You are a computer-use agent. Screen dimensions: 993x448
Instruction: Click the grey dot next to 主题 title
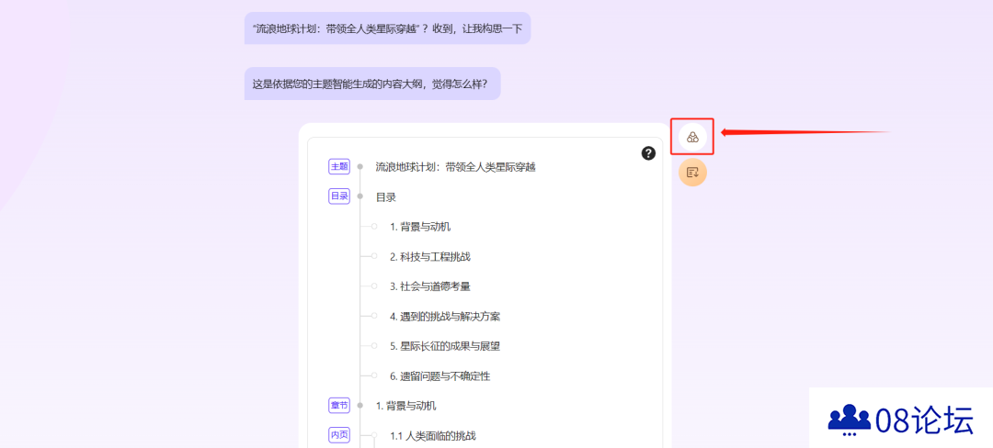point(360,167)
